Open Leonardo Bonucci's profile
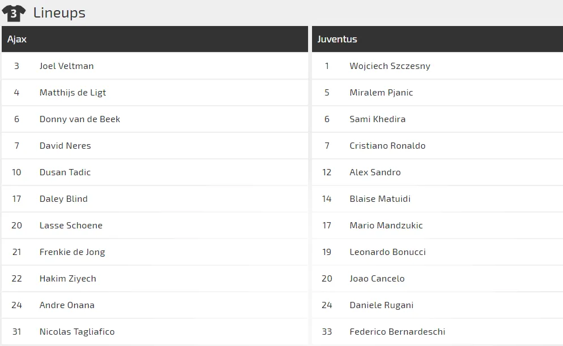Image resolution: width=563 pixels, height=346 pixels. [x=388, y=252]
